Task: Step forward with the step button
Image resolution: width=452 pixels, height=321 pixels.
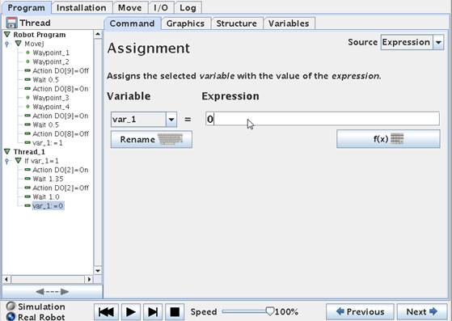Action: point(153,312)
